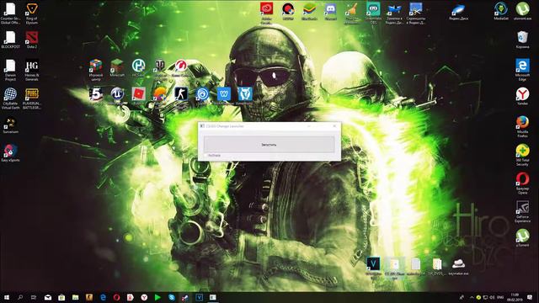Launch Streamlabs OBS shortcut
Viewport: 539px width, 303px height.
(373, 13)
